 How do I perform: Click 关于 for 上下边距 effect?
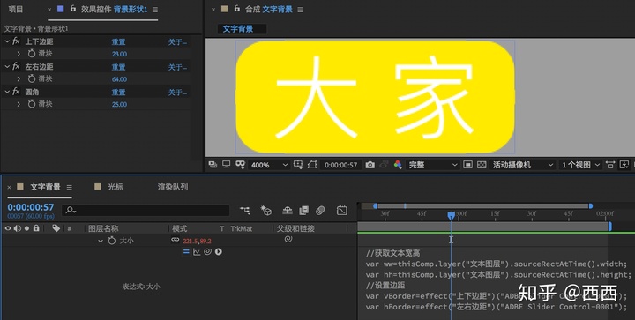point(177,41)
